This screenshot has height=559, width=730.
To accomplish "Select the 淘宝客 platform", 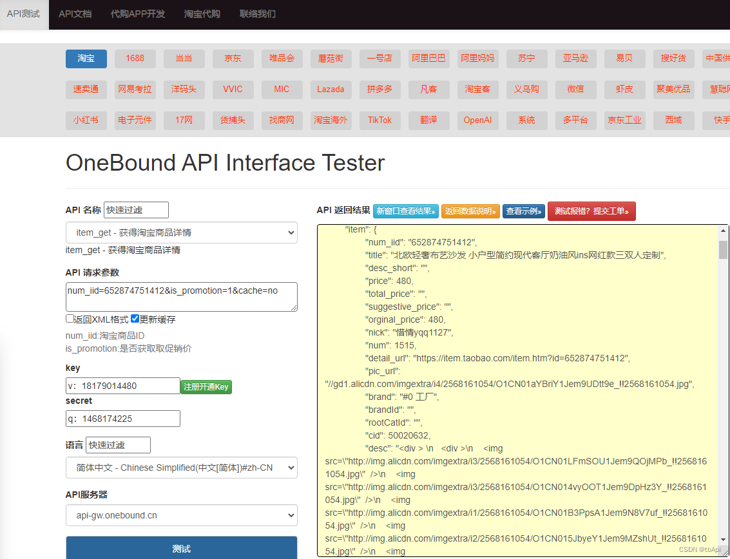I will (477, 90).
